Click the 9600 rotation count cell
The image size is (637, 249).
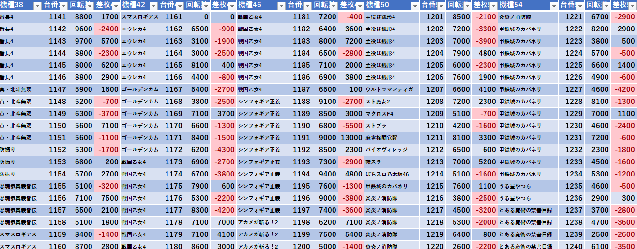tap(81, 29)
